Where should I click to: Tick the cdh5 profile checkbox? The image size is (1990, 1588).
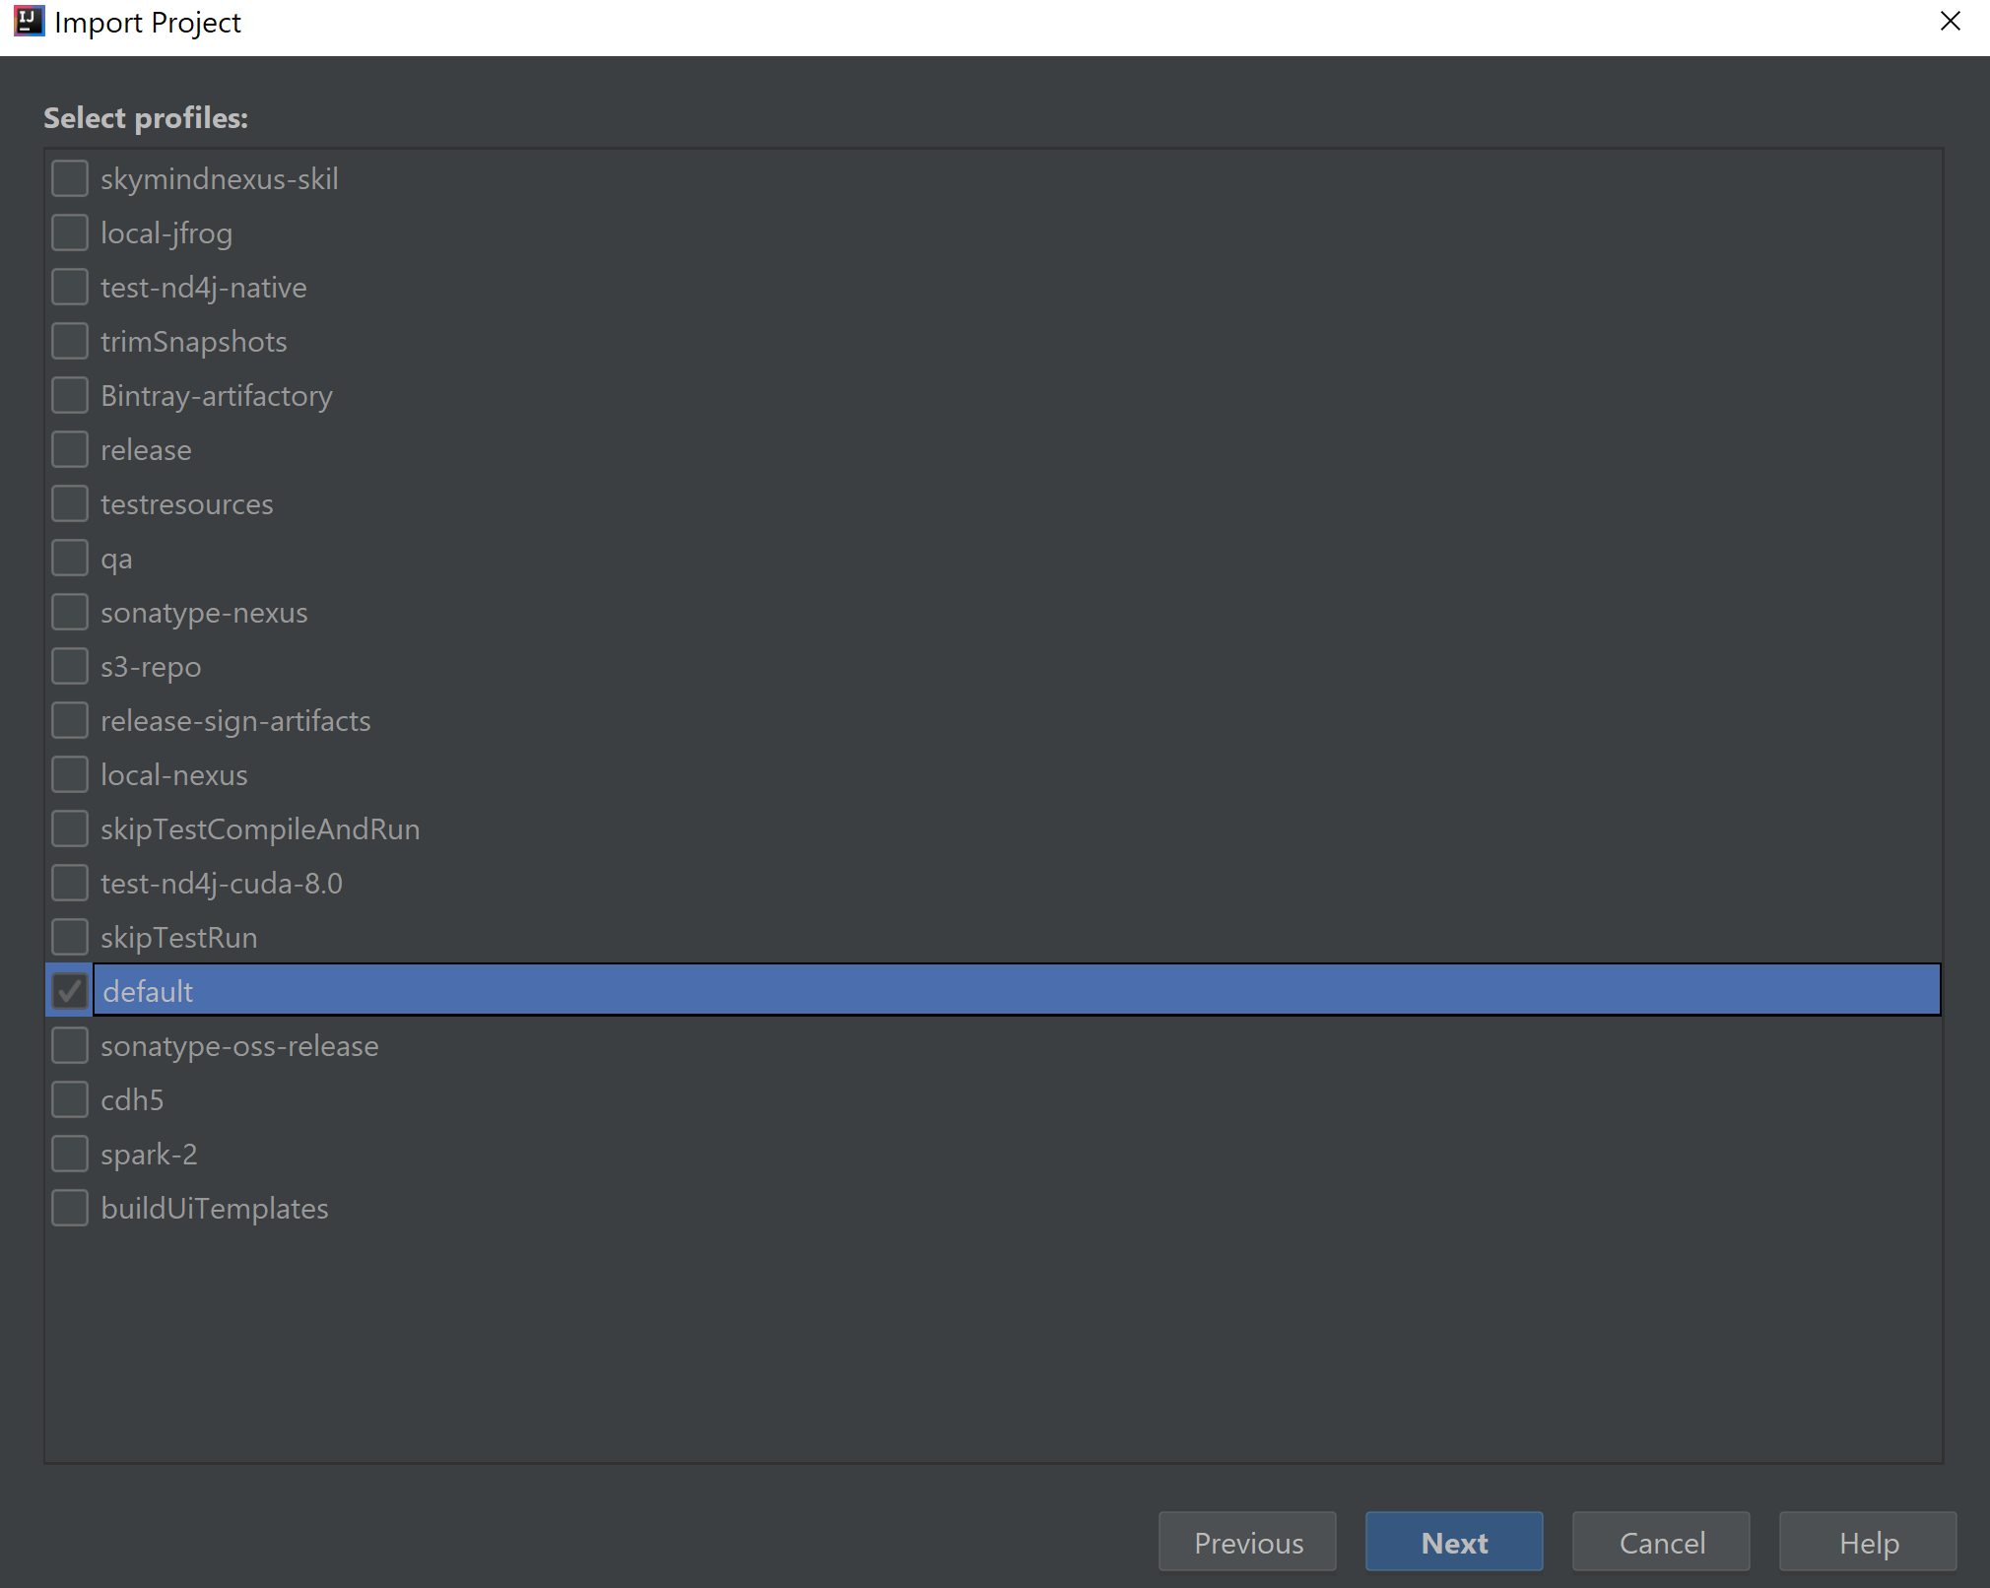(70, 1099)
